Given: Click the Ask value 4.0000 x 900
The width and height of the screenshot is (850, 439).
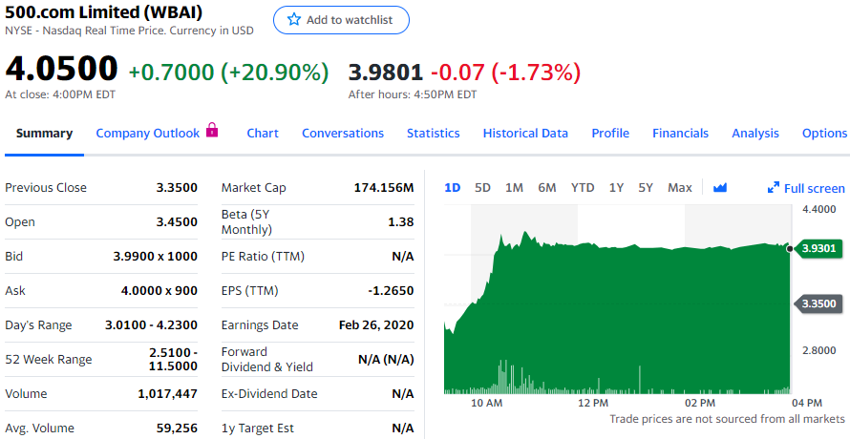Looking at the screenshot, I should [159, 290].
